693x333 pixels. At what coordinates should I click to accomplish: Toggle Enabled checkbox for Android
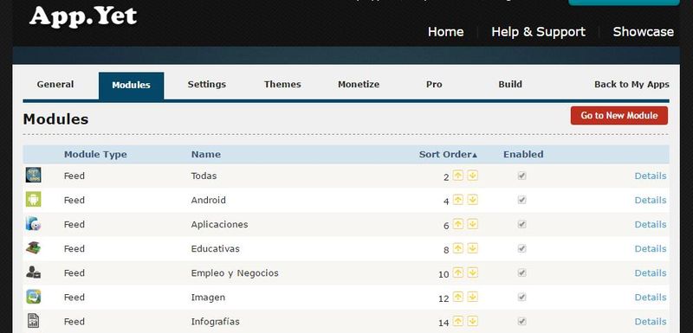(x=522, y=200)
